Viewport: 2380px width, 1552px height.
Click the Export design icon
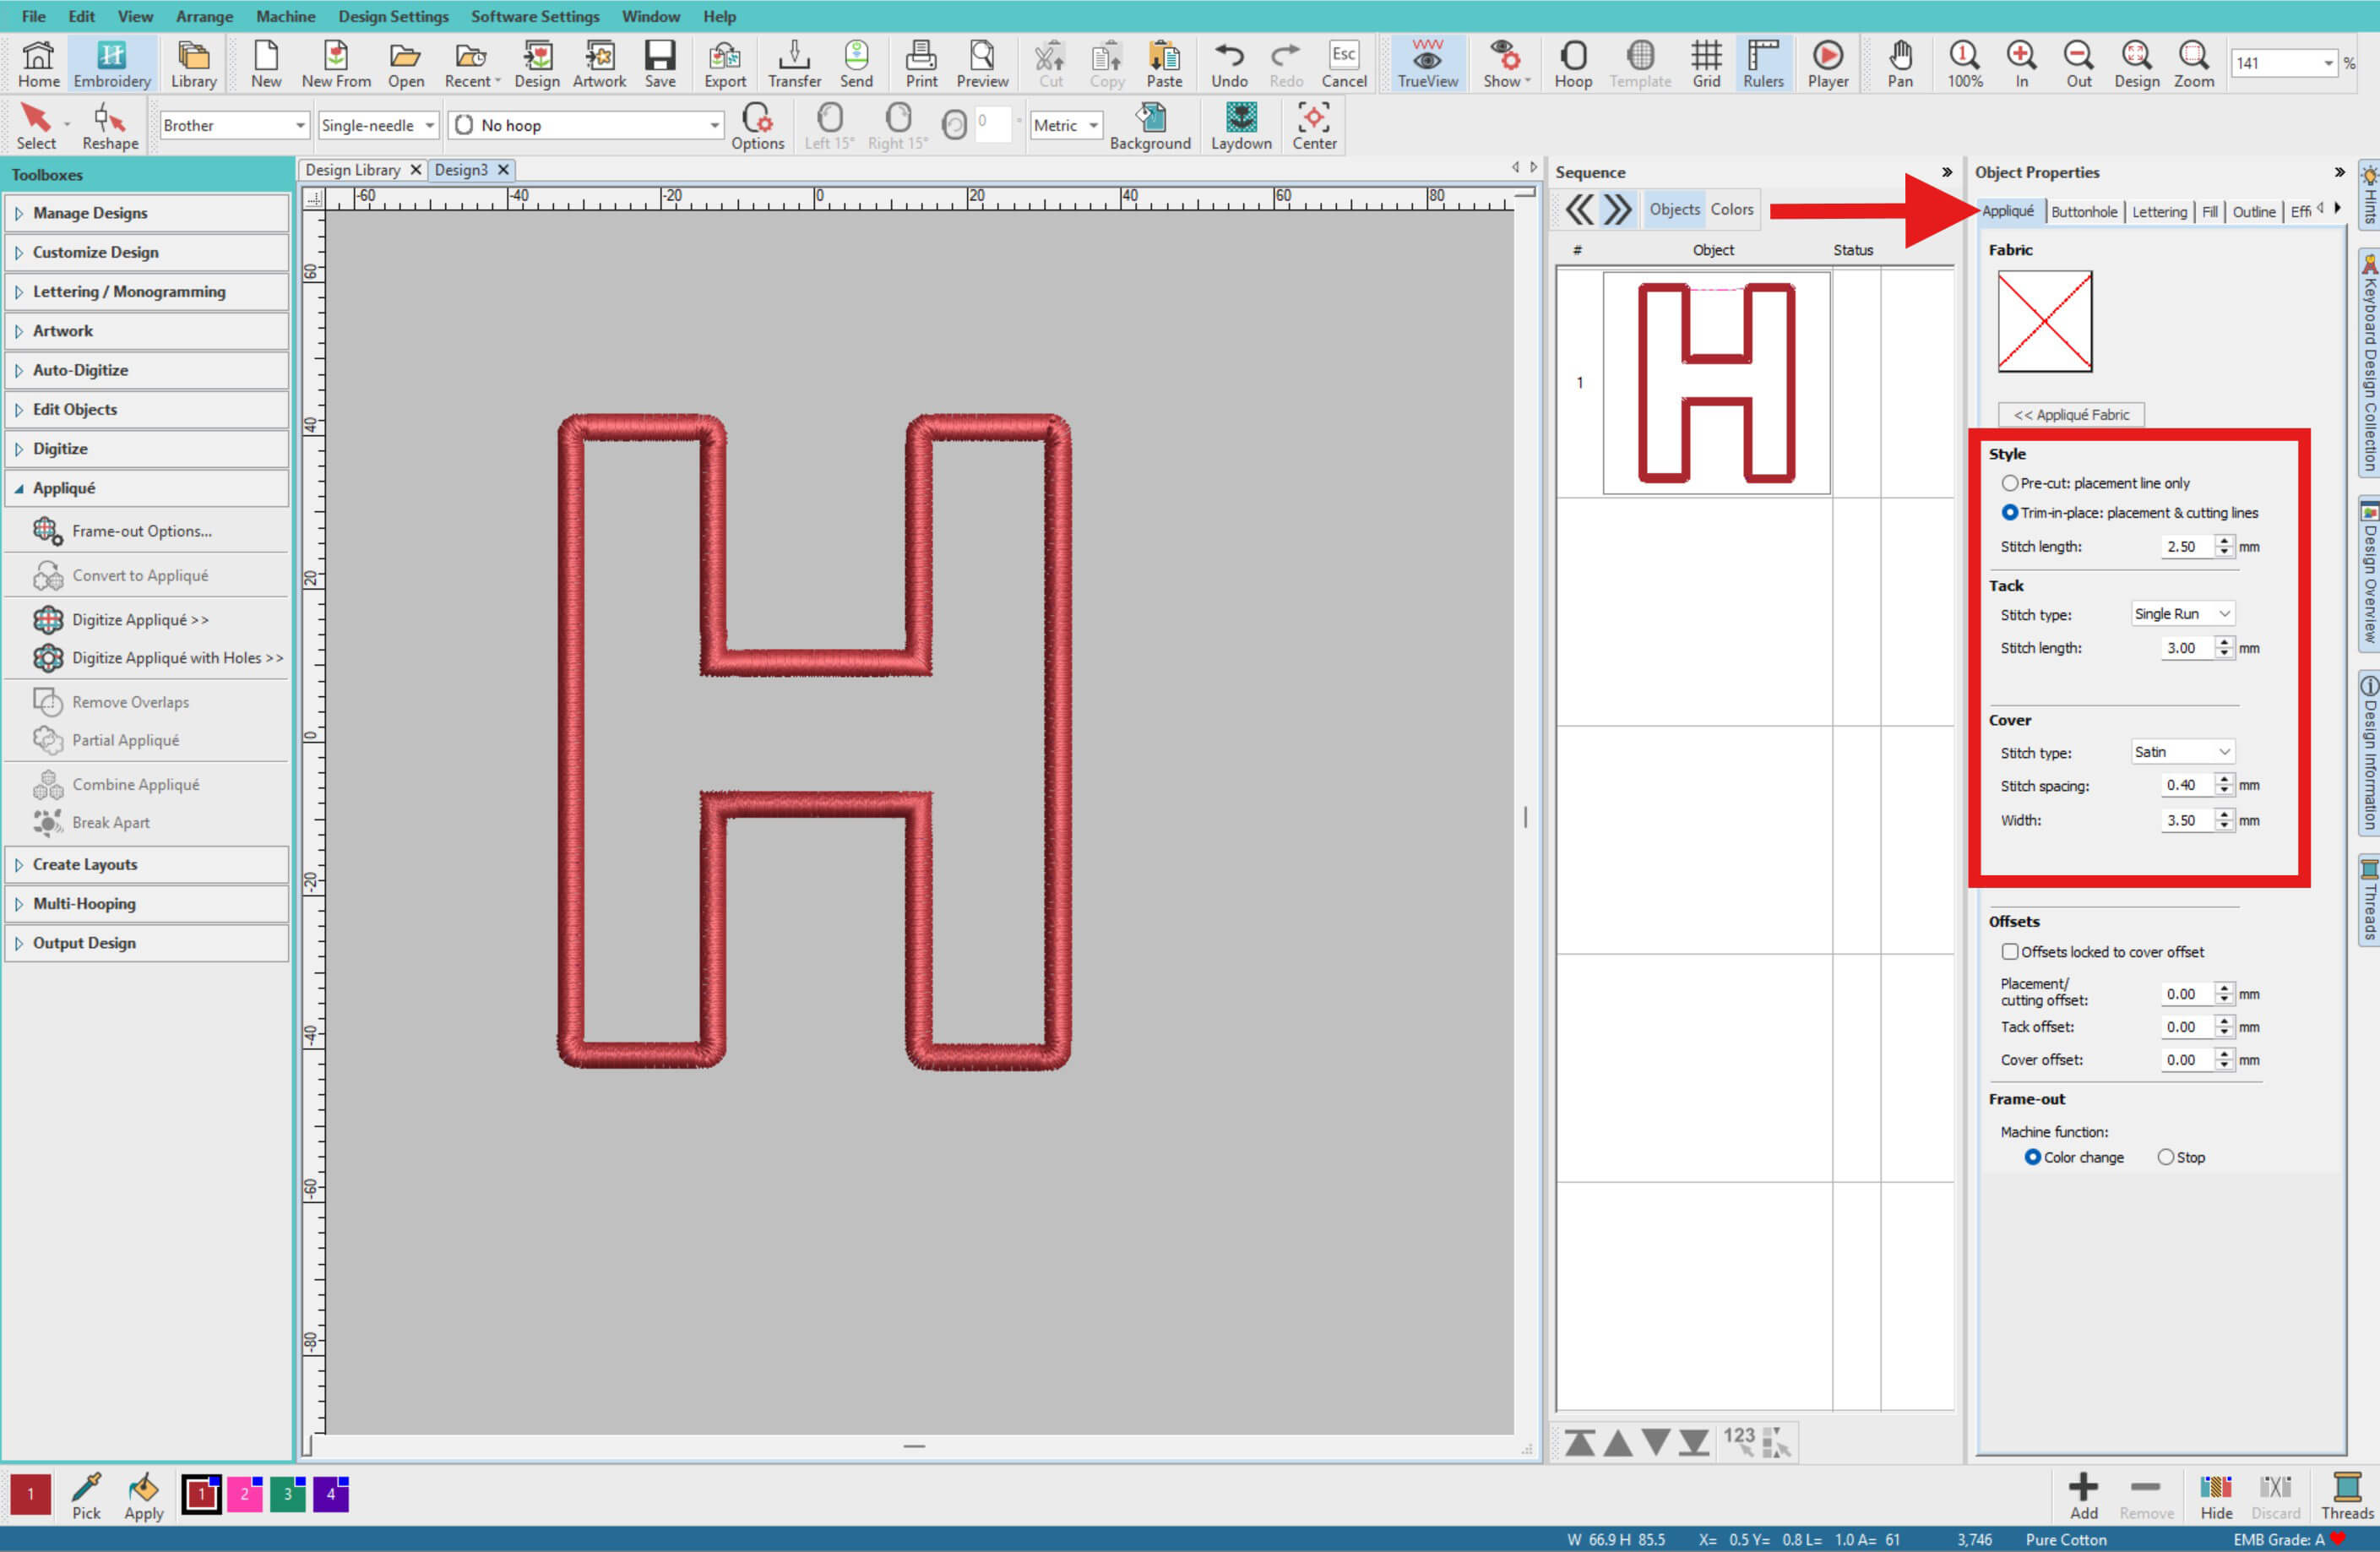click(725, 63)
